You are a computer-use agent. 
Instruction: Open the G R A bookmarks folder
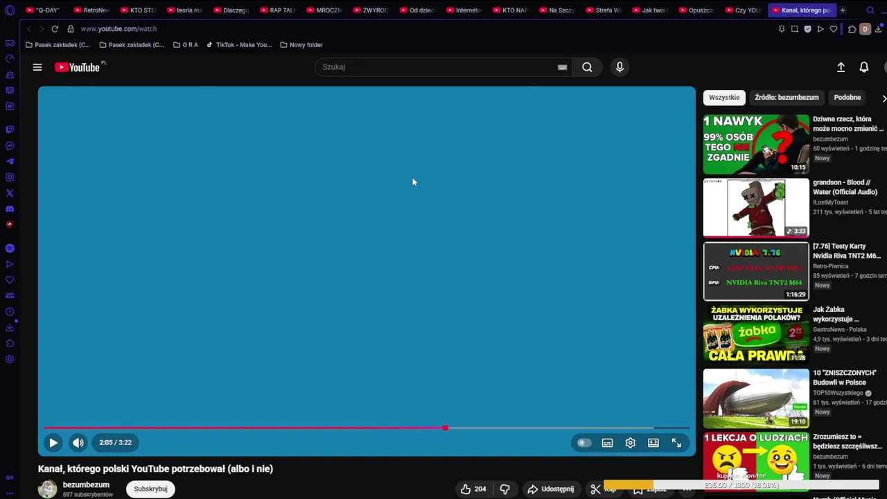[186, 45]
